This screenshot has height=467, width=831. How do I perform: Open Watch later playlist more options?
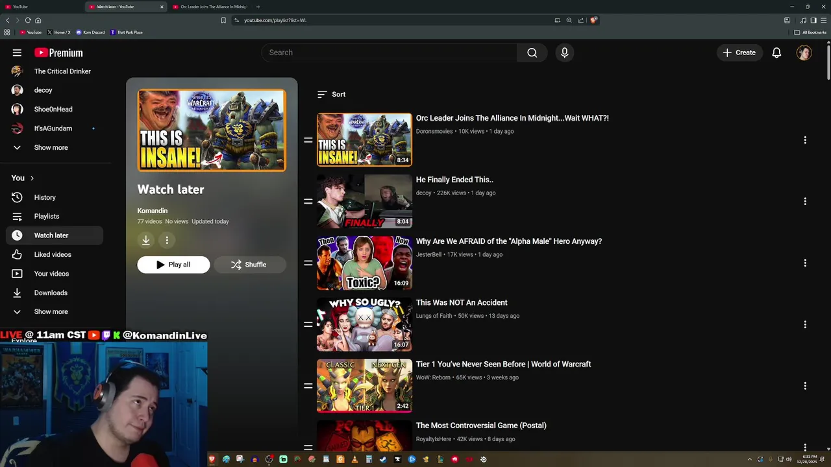[x=167, y=240]
